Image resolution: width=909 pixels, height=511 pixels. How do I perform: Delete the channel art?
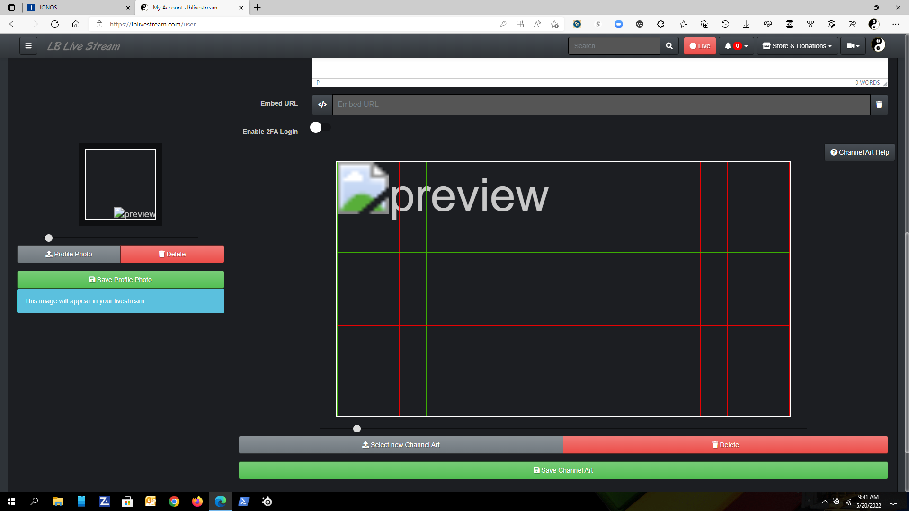[725, 445]
